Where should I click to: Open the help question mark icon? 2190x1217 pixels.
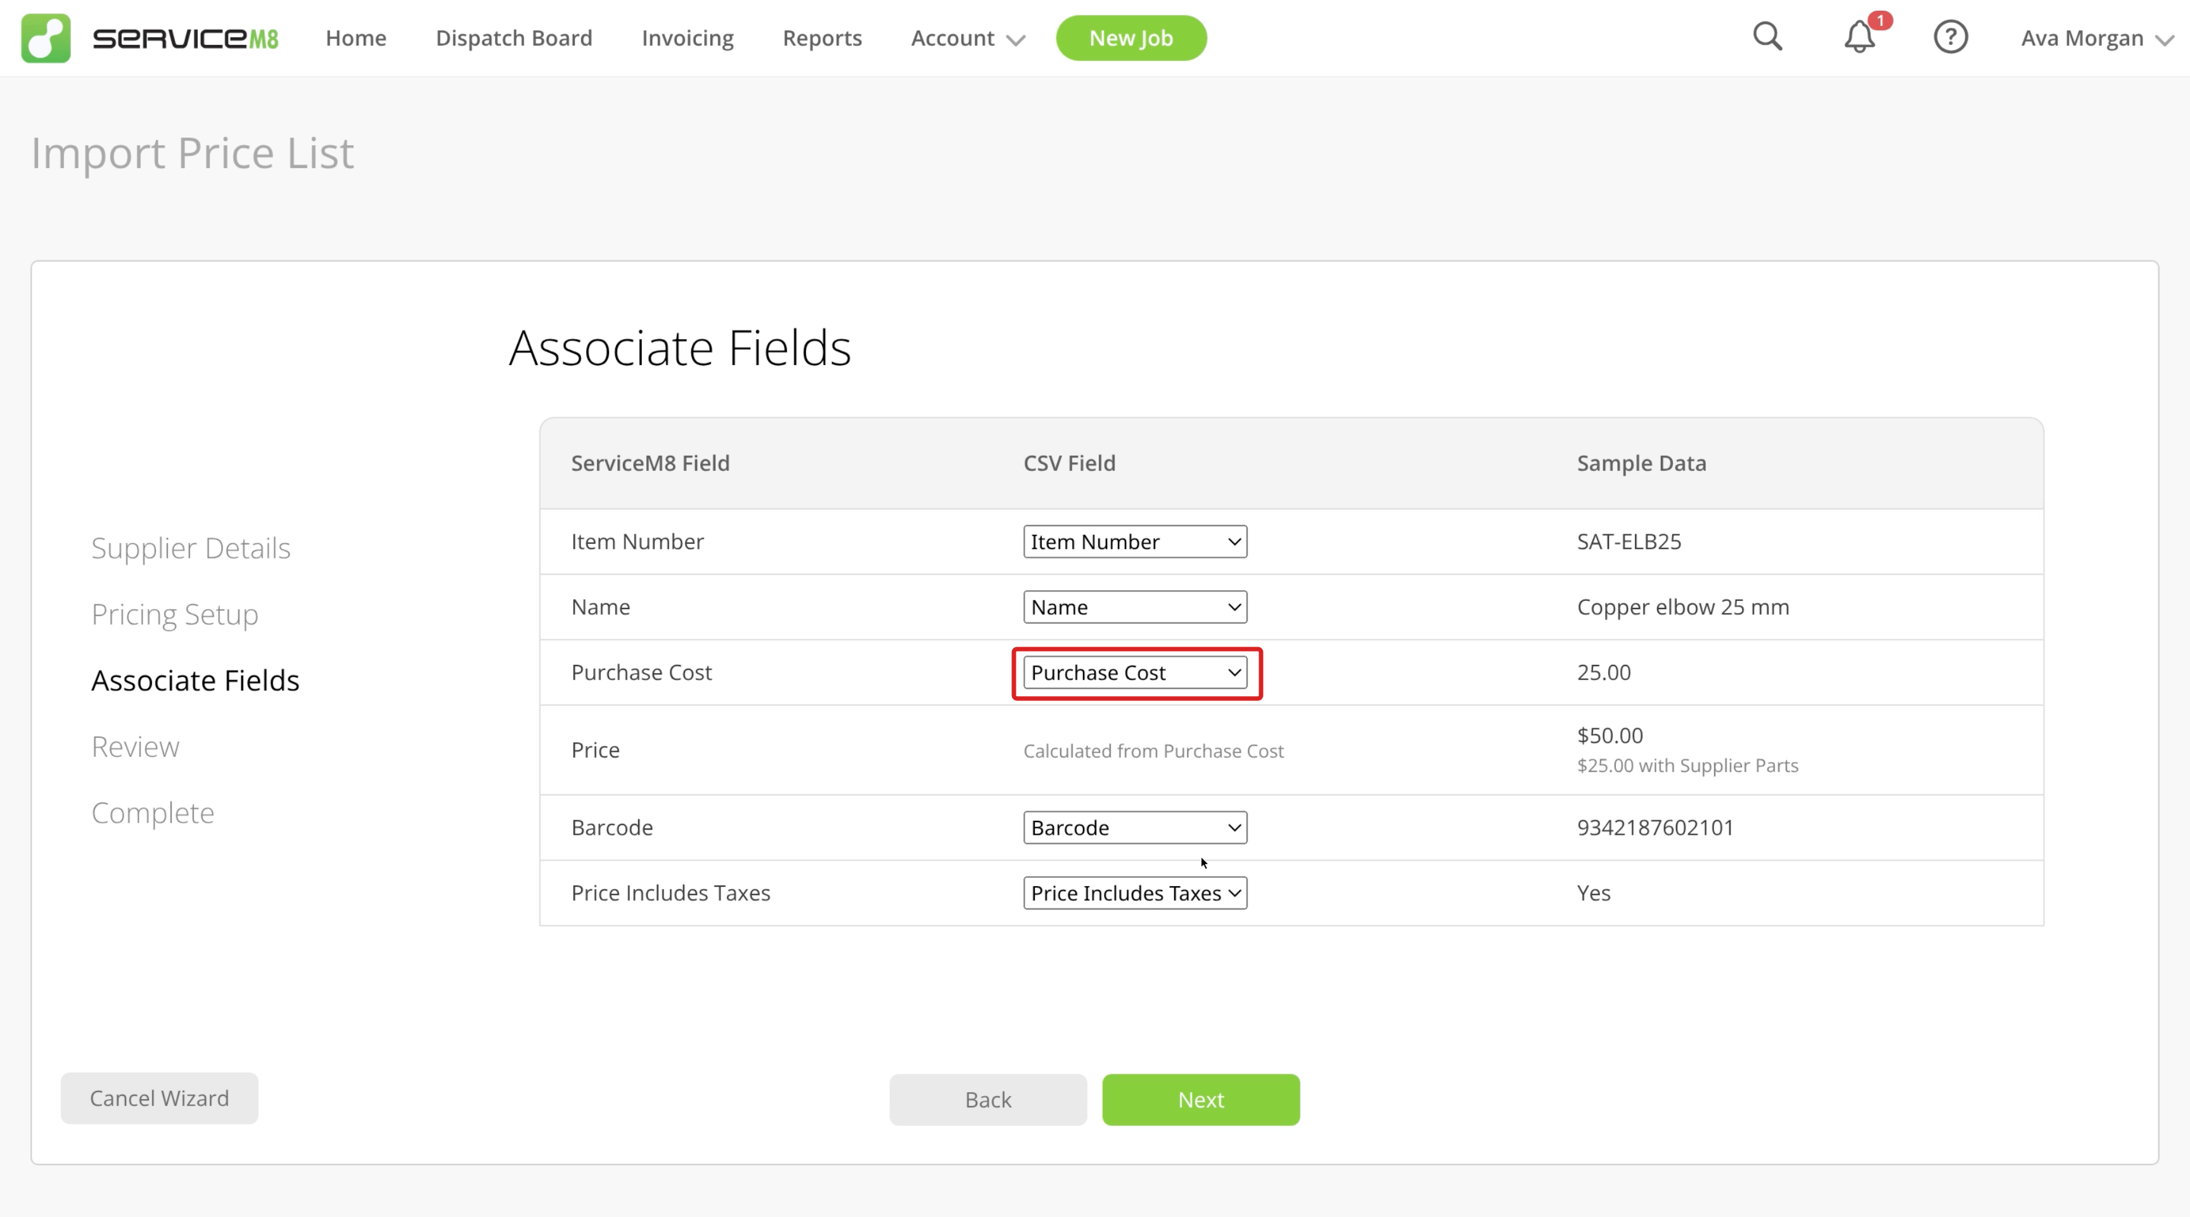point(1950,37)
